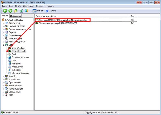Open the Отчёт menu in menu bar
Image resolution: width=161 pixels, height=115 pixels.
pos(18,6)
